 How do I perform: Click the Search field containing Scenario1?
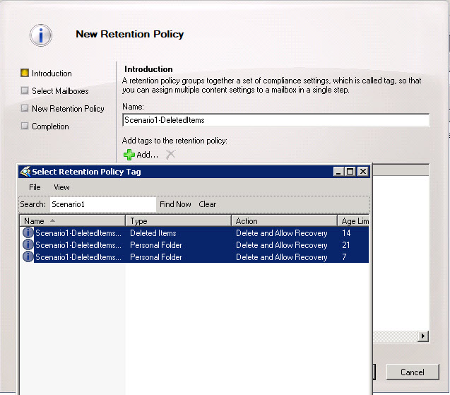tap(103, 204)
